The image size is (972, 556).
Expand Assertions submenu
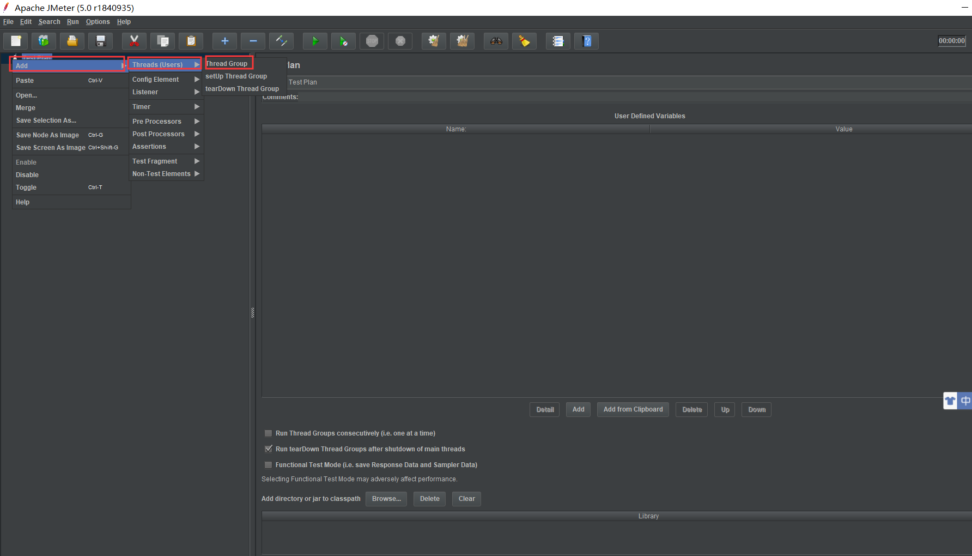pyautogui.click(x=166, y=147)
